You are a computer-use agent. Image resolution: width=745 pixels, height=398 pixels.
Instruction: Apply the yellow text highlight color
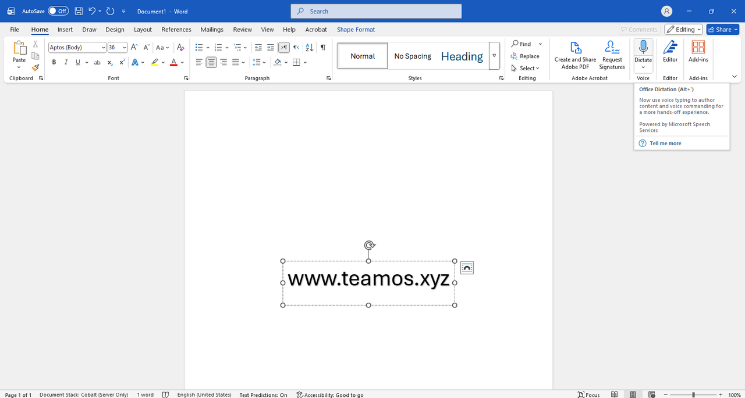pyautogui.click(x=154, y=62)
